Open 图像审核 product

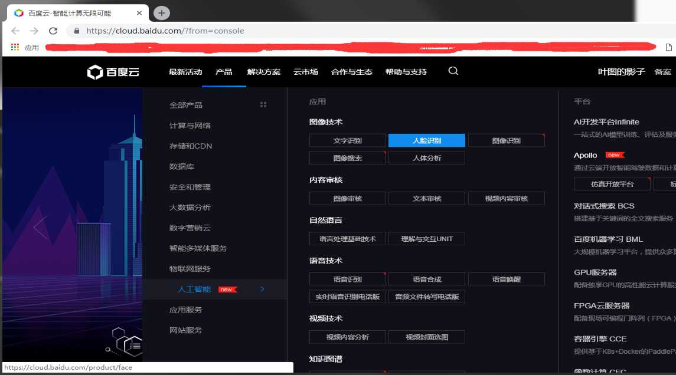(348, 199)
